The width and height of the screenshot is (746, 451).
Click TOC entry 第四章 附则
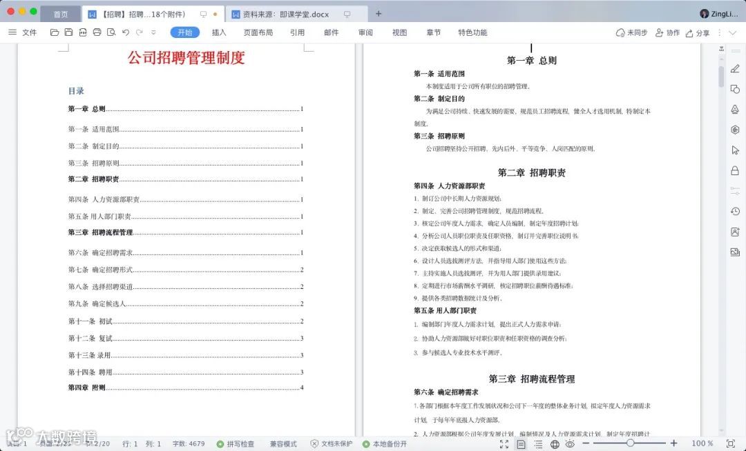186,388
